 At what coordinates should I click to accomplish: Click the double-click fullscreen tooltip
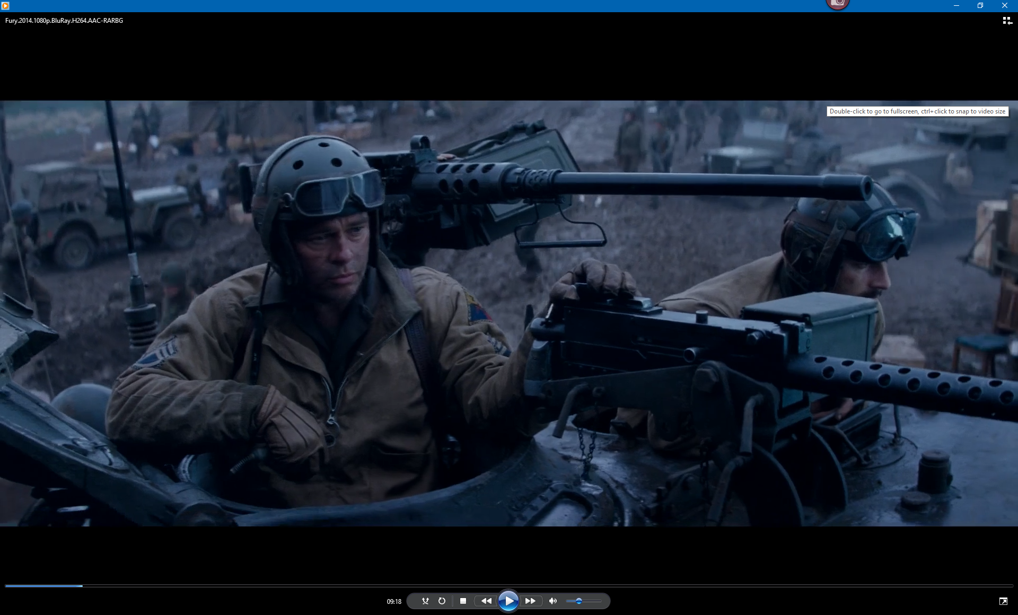click(917, 111)
